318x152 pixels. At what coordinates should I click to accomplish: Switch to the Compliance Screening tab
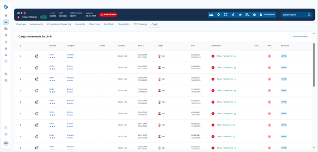59,24
